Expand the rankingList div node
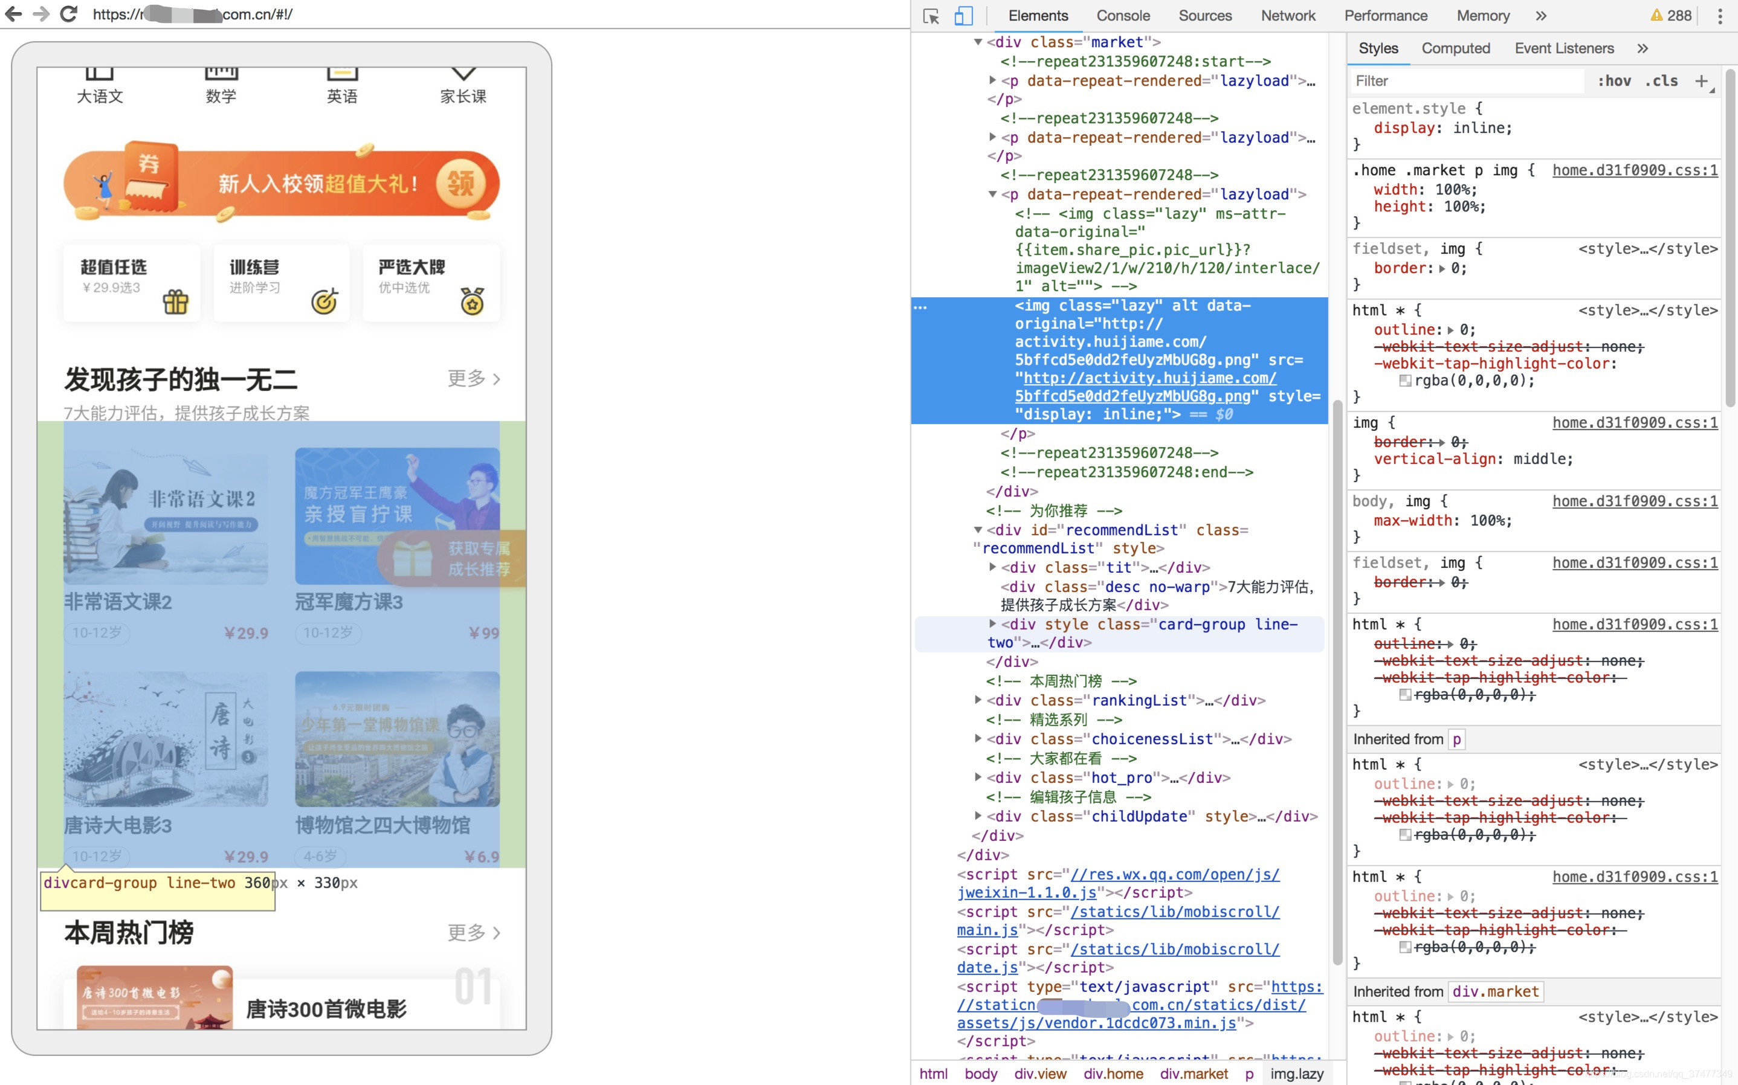 coord(978,700)
